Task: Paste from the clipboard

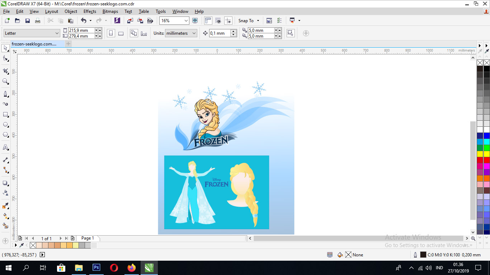Action: [71, 21]
